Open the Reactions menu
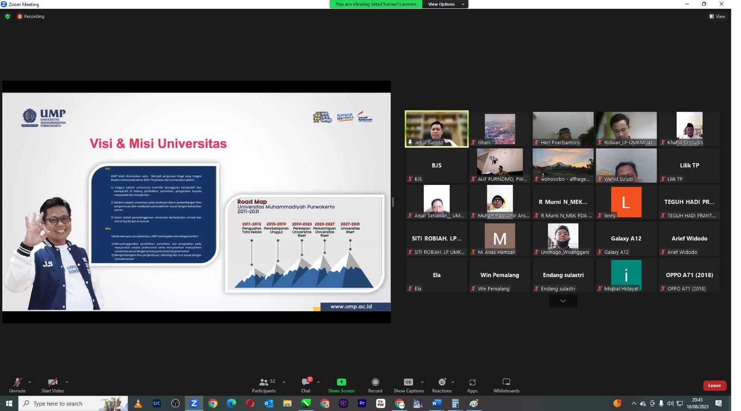The image size is (741, 411). (x=442, y=385)
